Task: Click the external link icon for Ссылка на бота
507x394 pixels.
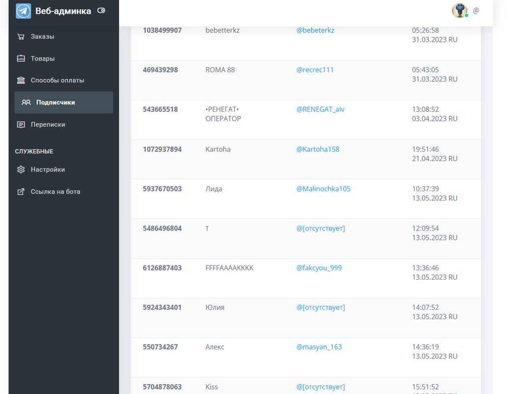Action: click(x=21, y=192)
